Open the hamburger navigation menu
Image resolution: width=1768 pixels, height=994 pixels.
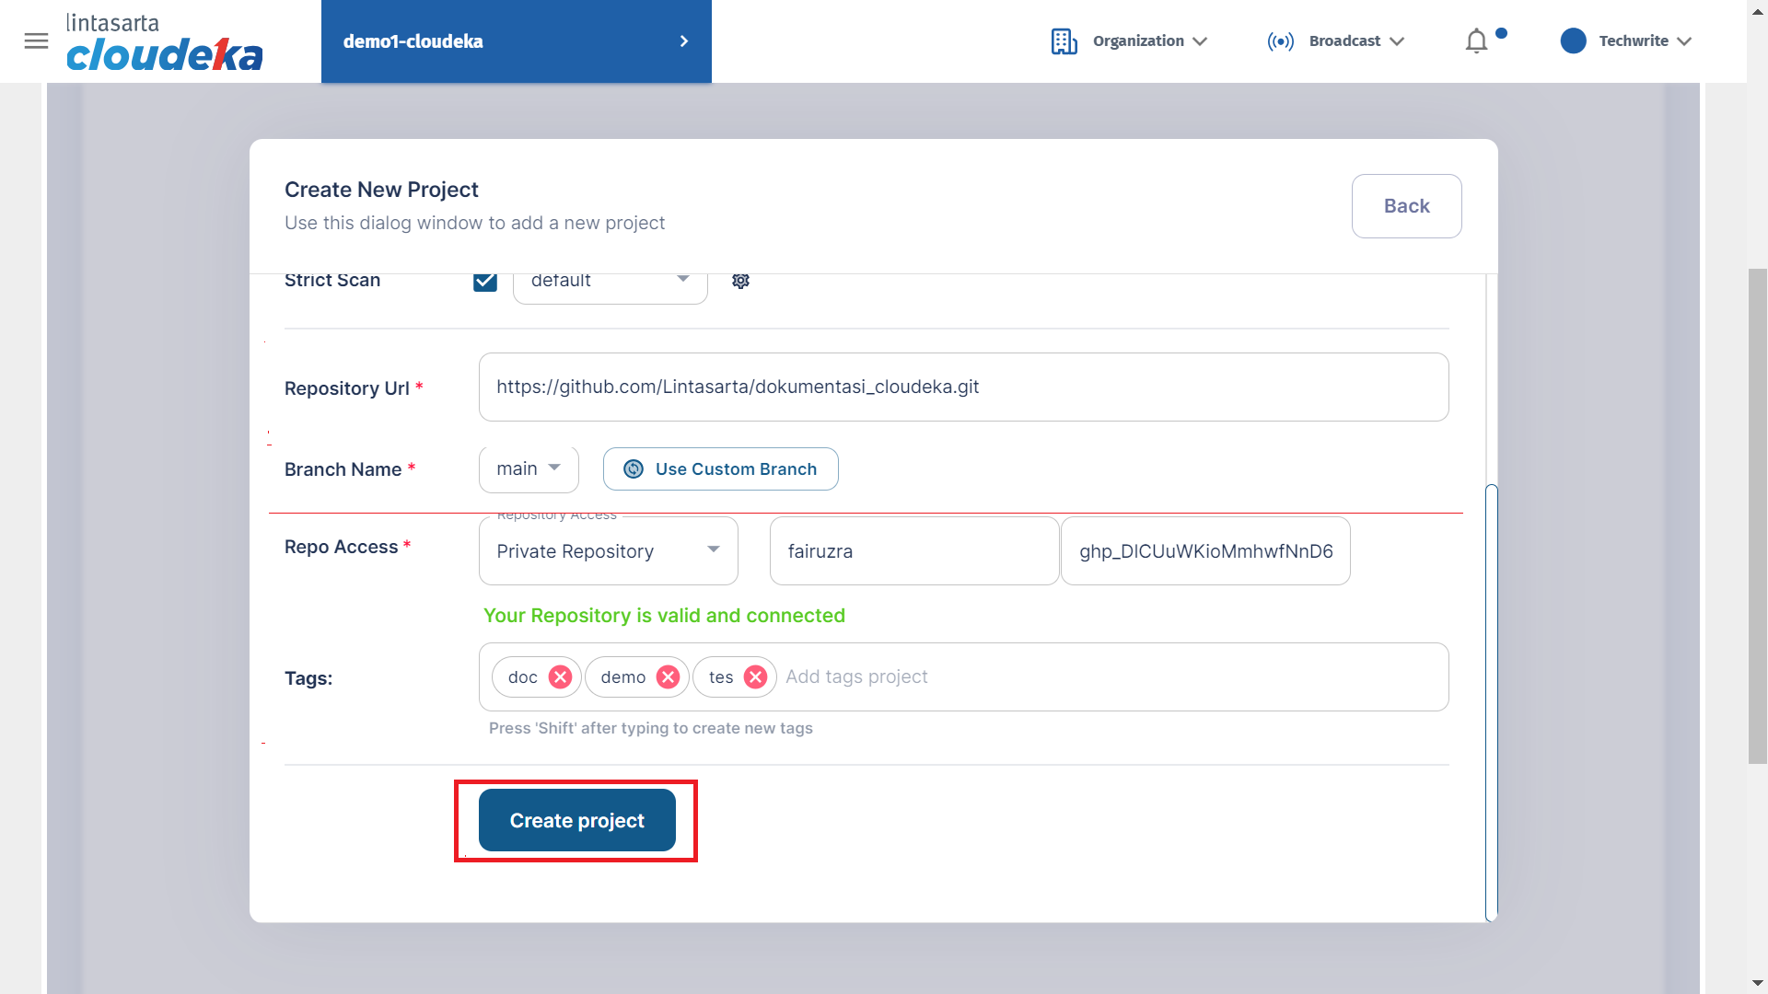tap(36, 40)
